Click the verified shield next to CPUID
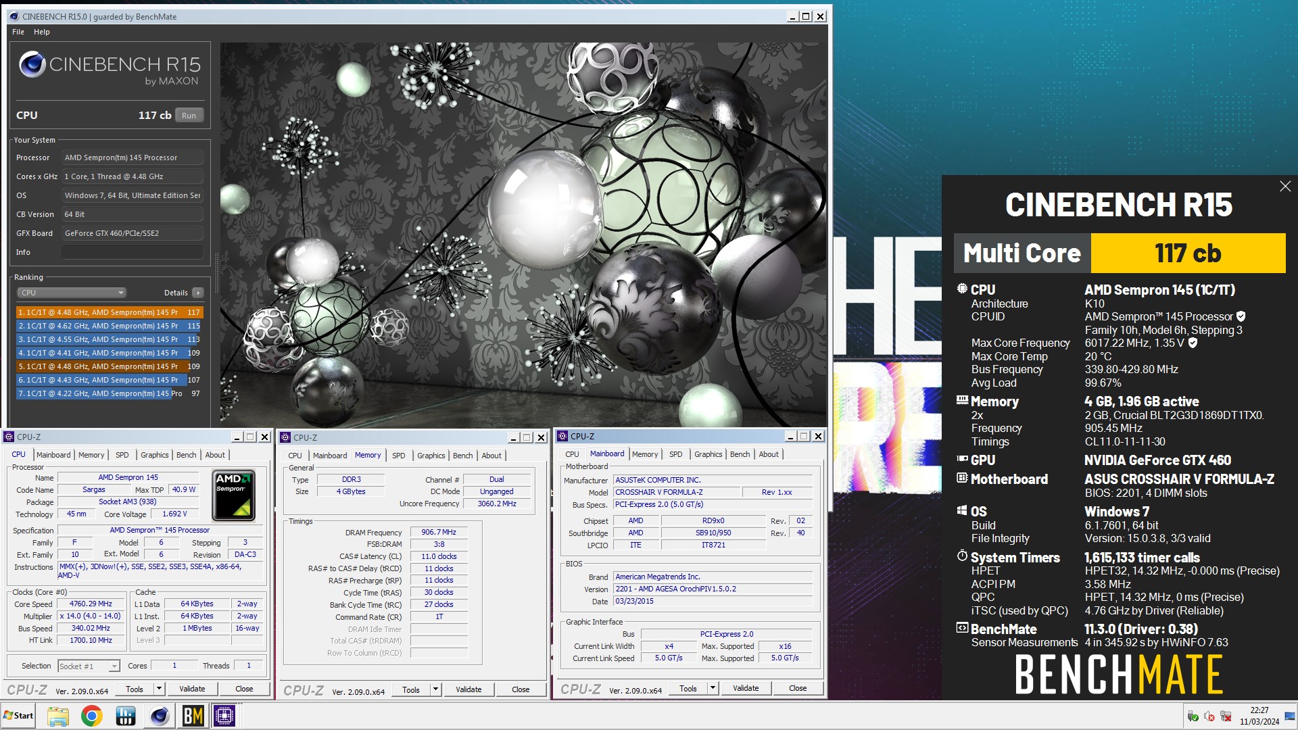The width and height of the screenshot is (1298, 730). [1241, 316]
